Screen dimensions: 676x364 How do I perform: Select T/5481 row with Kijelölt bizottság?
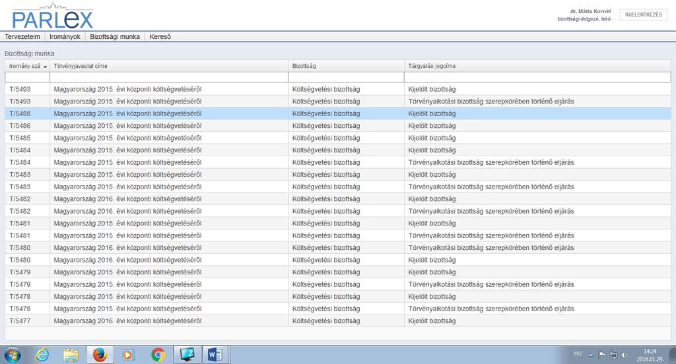click(x=338, y=223)
